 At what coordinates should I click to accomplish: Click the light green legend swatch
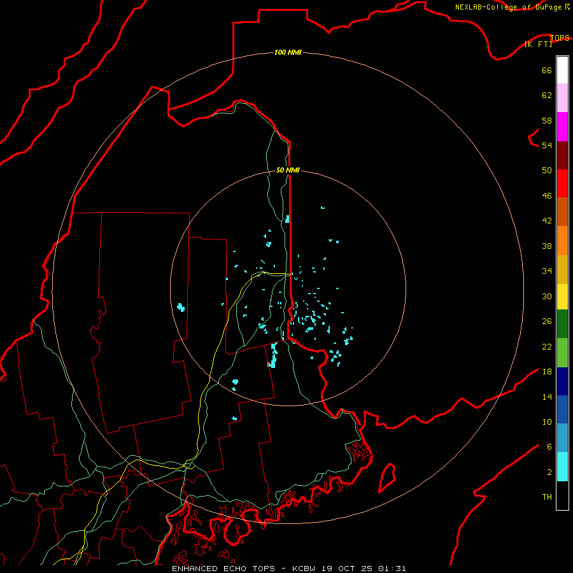click(x=562, y=353)
